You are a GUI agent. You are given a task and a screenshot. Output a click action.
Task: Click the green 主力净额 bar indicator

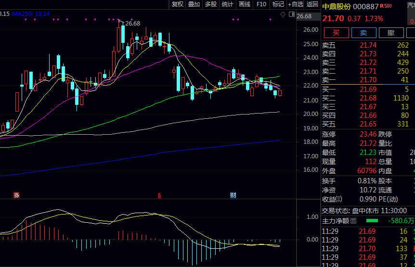click(372, 221)
